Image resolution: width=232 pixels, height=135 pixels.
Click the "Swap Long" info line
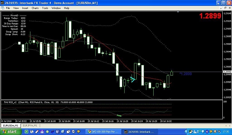(x=16, y=32)
